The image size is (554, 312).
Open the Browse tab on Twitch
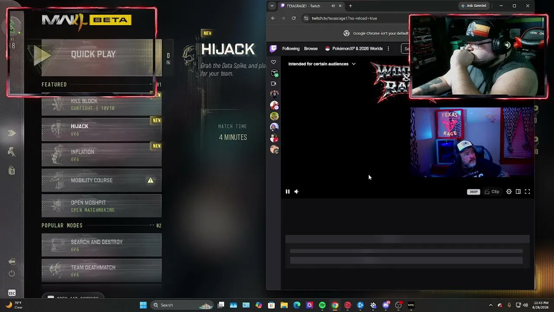(311, 49)
